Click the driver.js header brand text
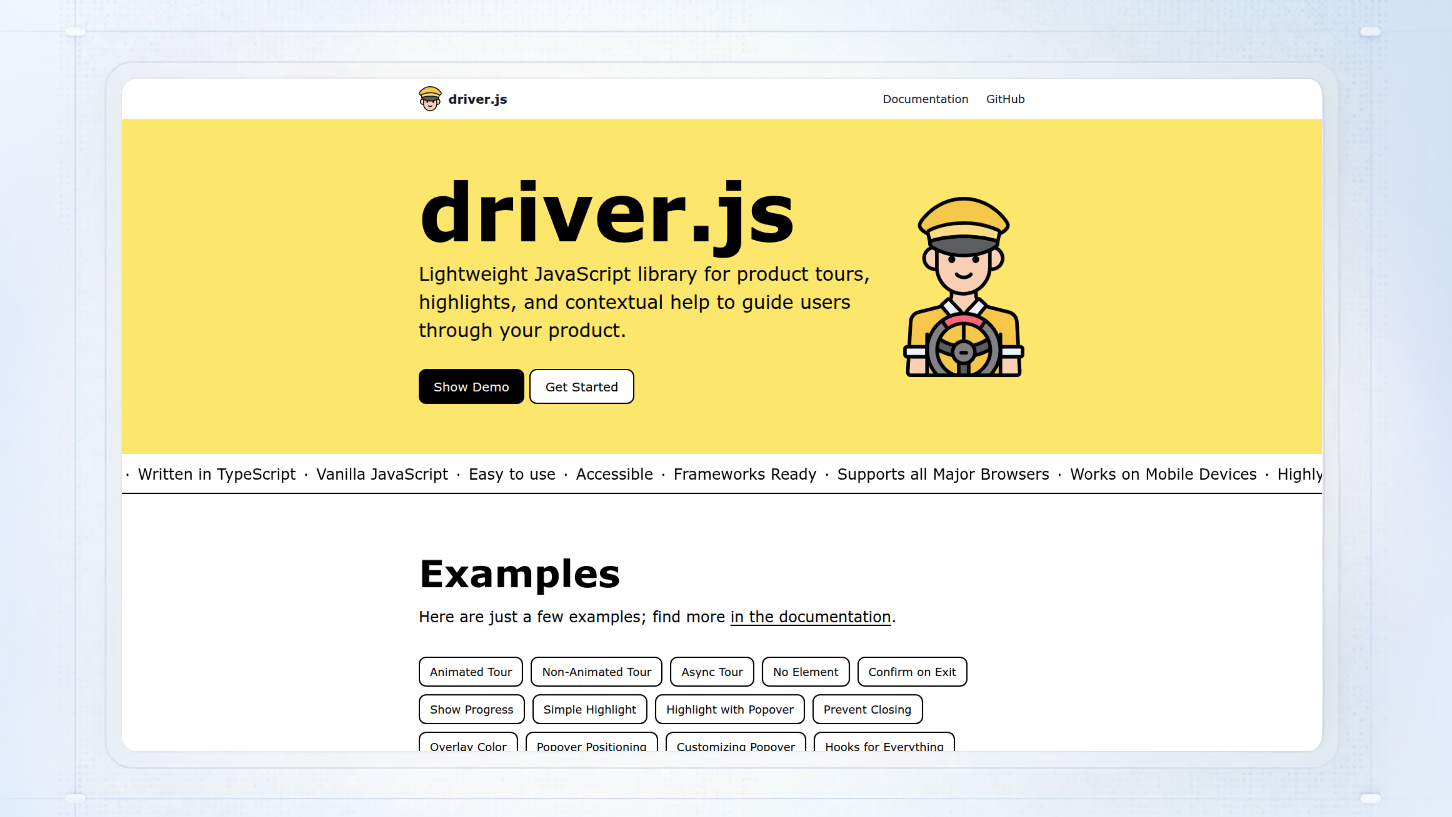Screen dimensions: 1452x817 click(478, 99)
